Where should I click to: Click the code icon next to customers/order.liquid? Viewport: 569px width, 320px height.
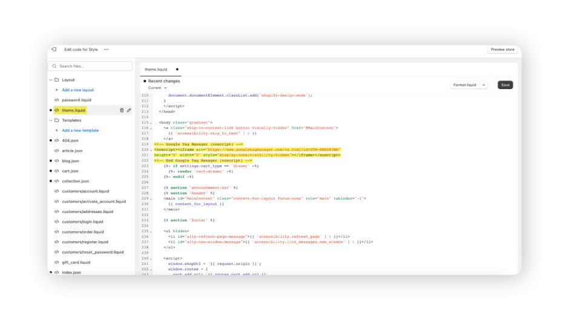(57, 232)
